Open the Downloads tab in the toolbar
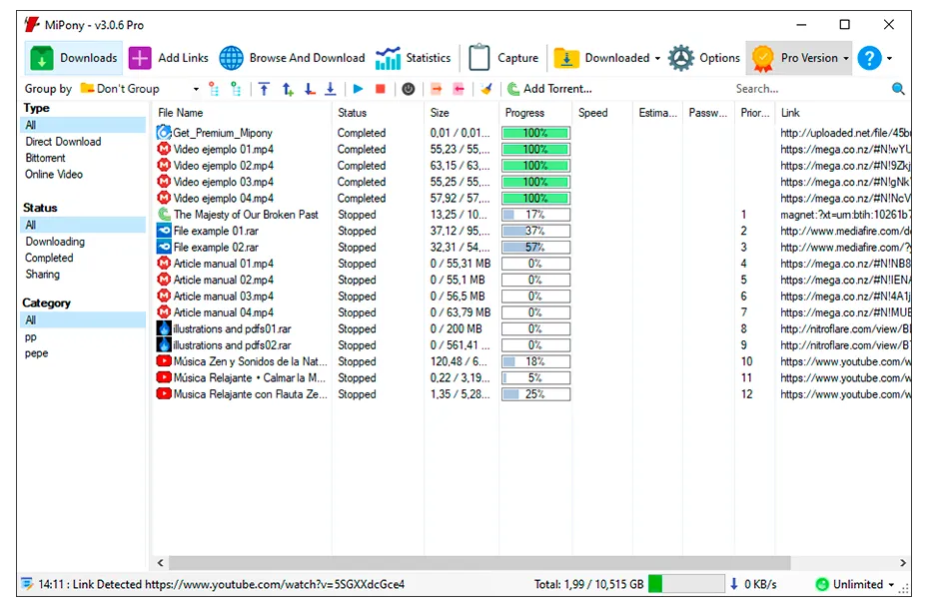This screenshot has width=931, height=610. (74, 58)
